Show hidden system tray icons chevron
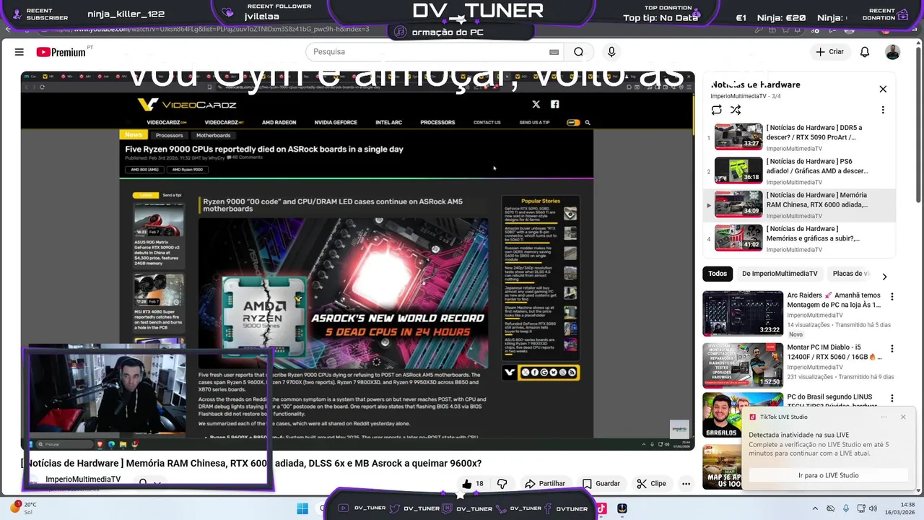Viewport: 924px width, 520px height. pyautogui.click(x=816, y=508)
